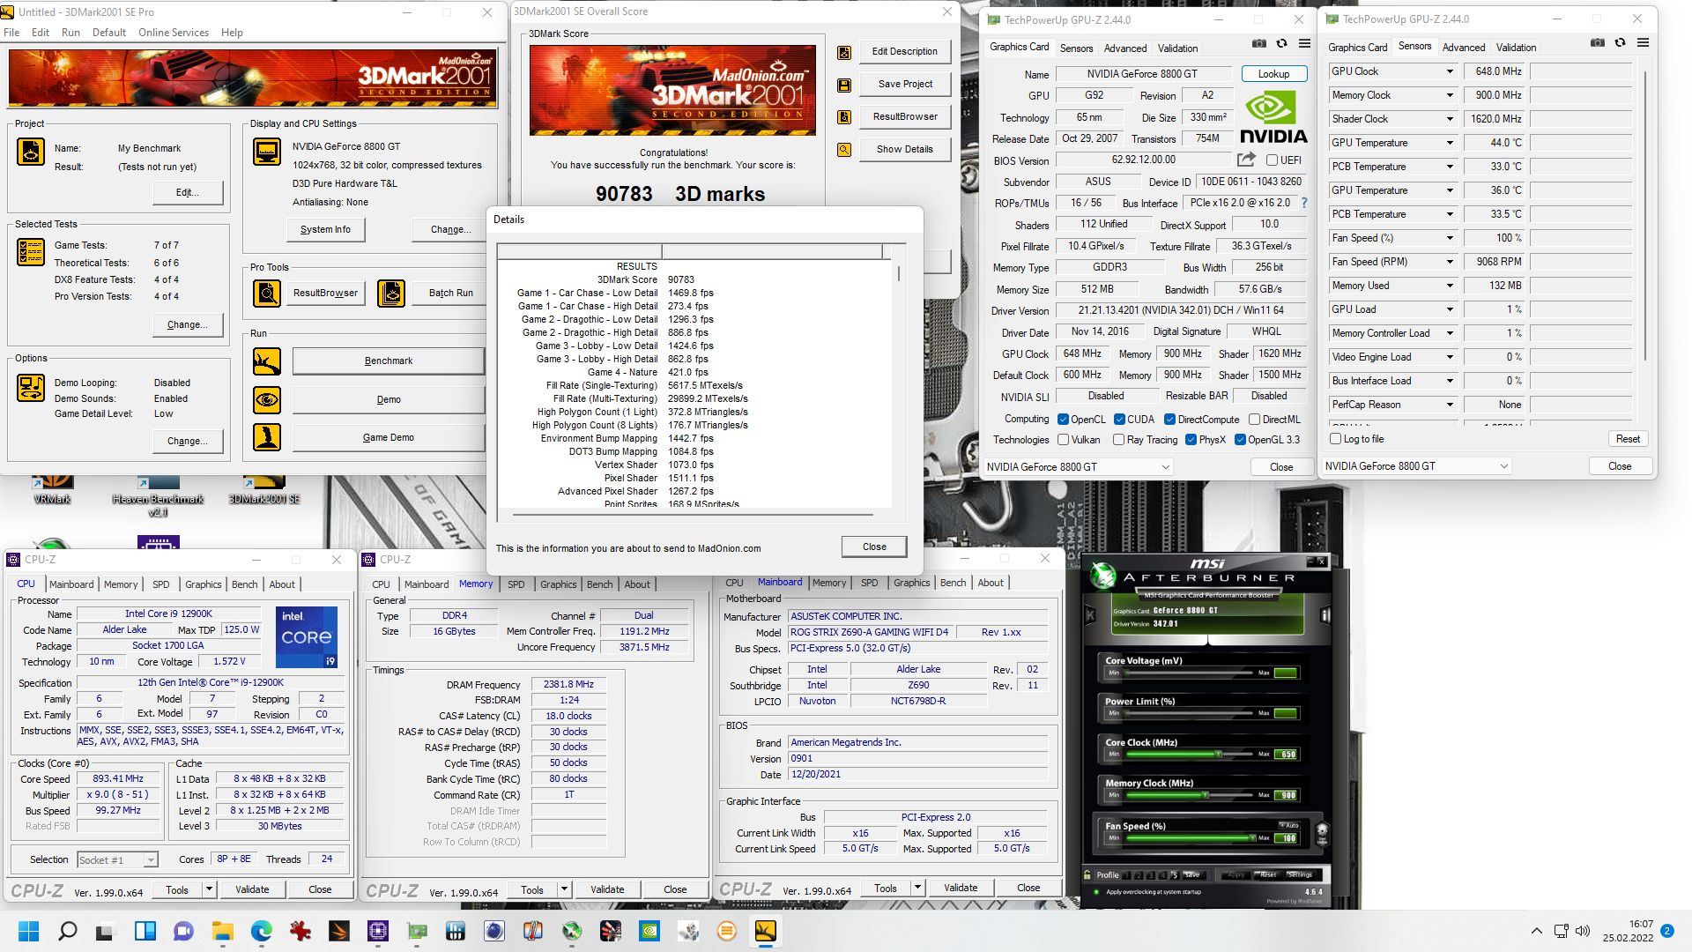The width and height of the screenshot is (1692, 952).
Task: Click the camera icon in GPU-Z Sensors window
Action: pyautogui.click(x=1598, y=42)
